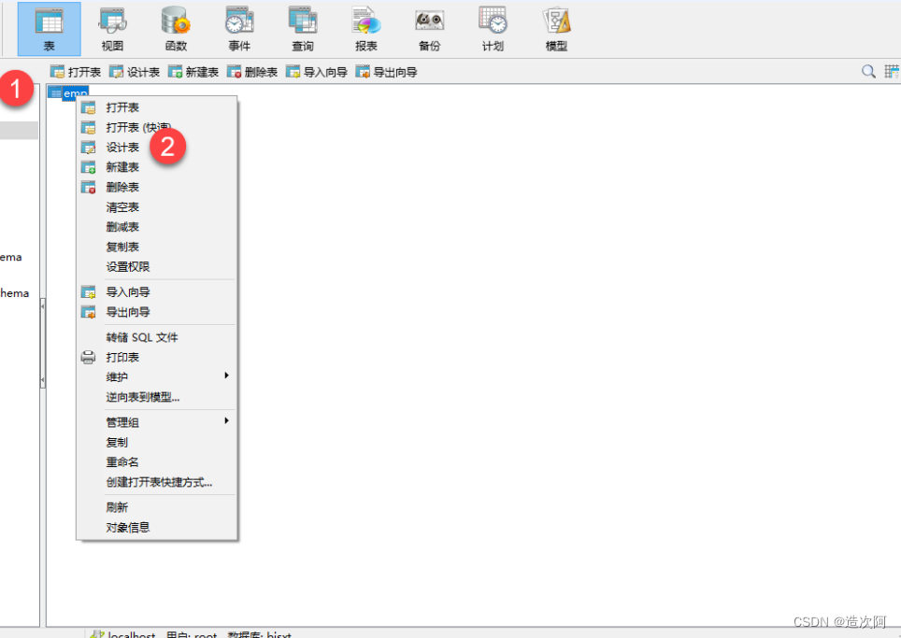Choose 打开表 (快速) in the context menu

157,127
